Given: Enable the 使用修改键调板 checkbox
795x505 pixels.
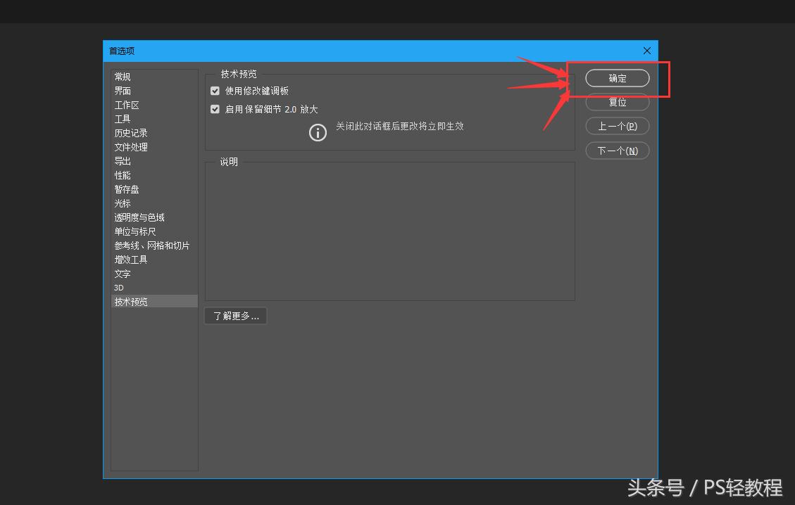Looking at the screenshot, I should point(215,91).
